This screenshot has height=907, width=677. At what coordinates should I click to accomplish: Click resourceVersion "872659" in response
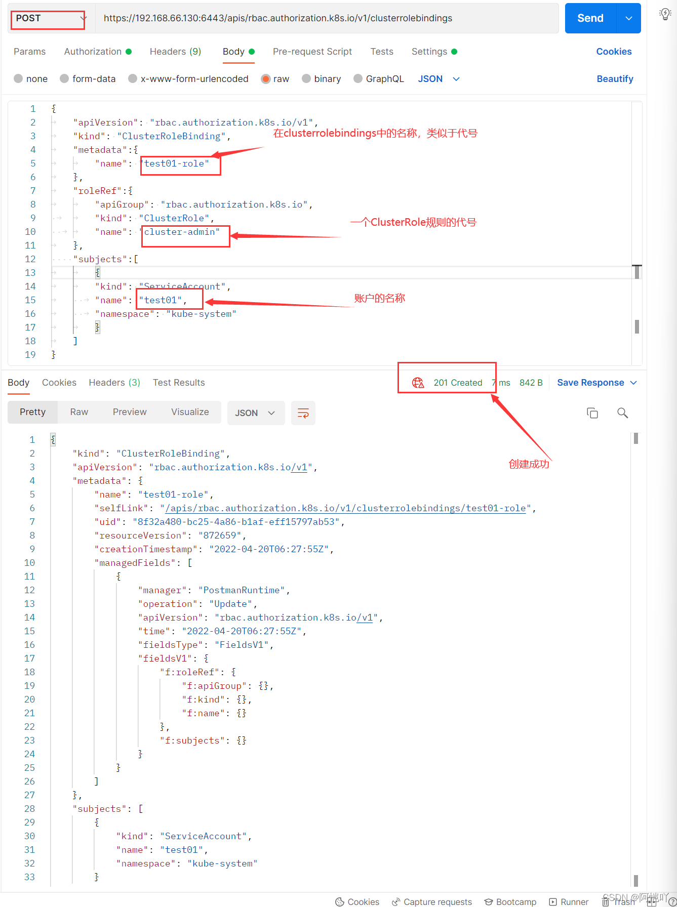coord(220,535)
